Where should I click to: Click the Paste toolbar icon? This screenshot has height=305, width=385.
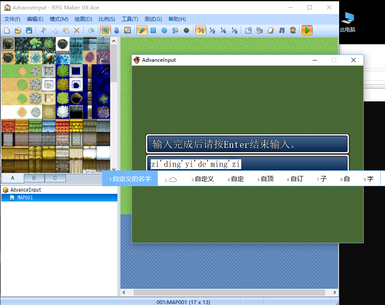[66, 30]
